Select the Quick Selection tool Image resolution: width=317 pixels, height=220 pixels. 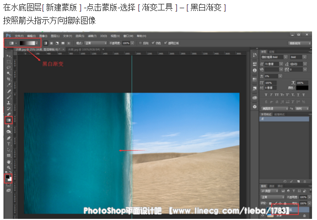click(x=8, y=73)
